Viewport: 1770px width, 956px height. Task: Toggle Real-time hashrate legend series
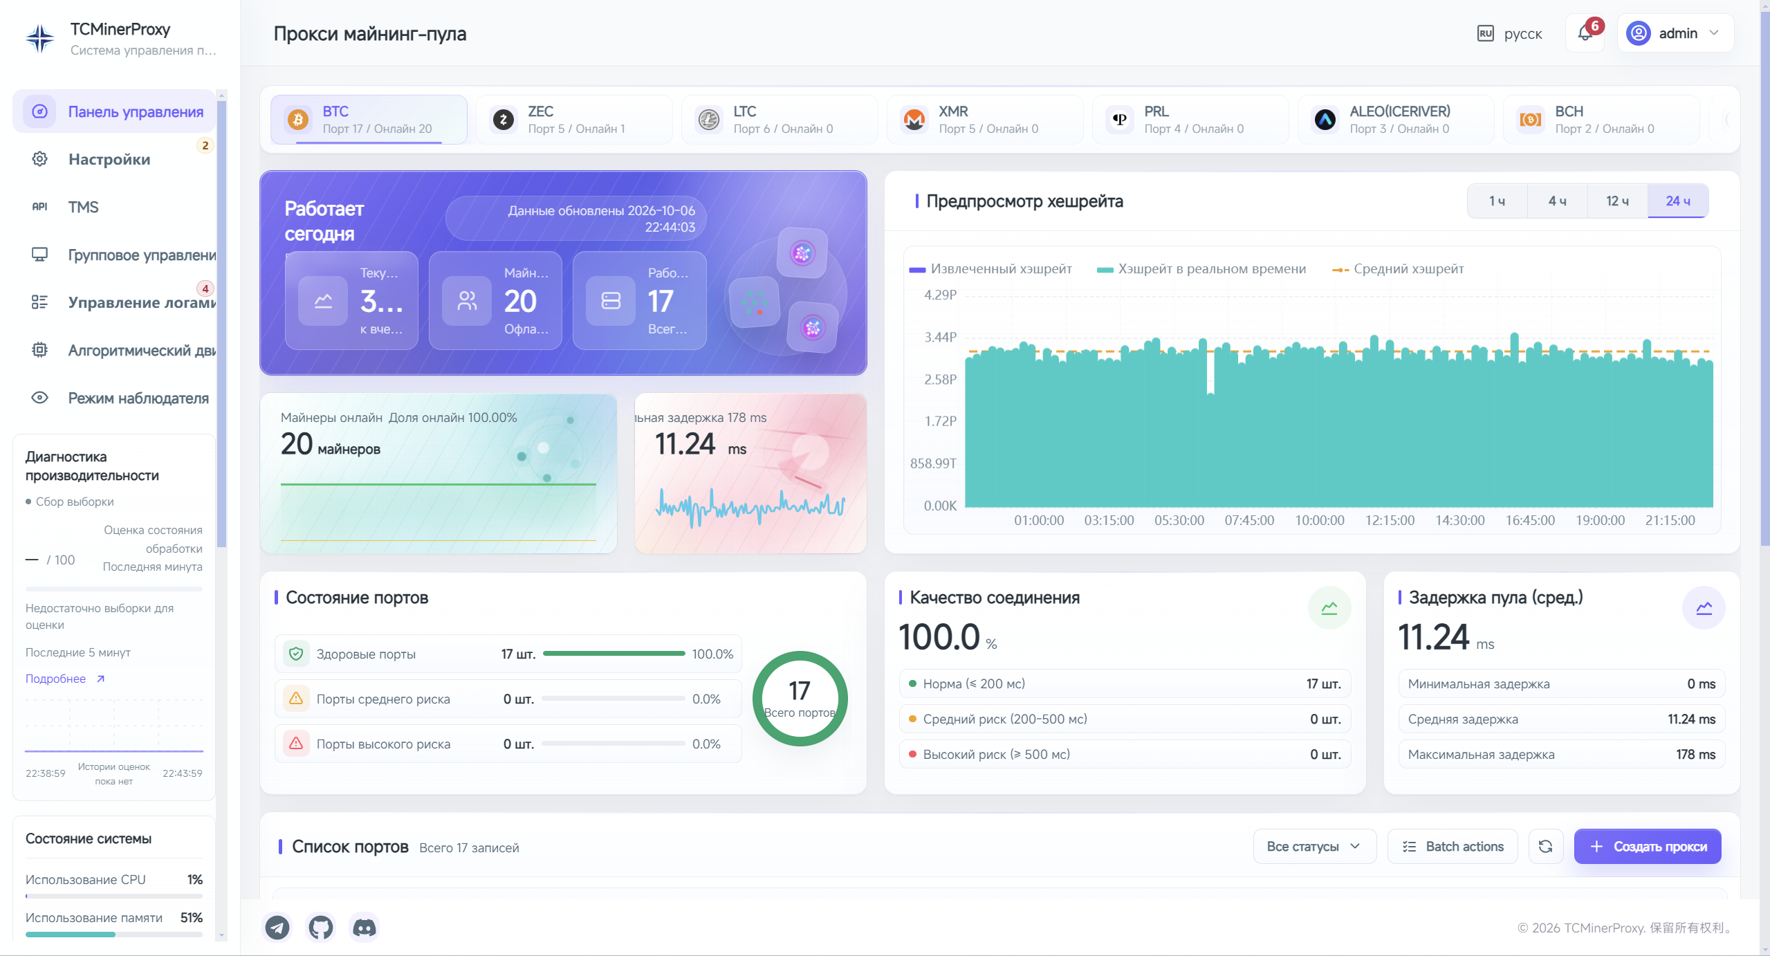click(1201, 268)
